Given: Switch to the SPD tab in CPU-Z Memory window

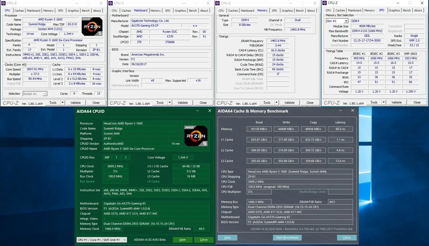Looking at the screenshot, I should pos(275,11).
